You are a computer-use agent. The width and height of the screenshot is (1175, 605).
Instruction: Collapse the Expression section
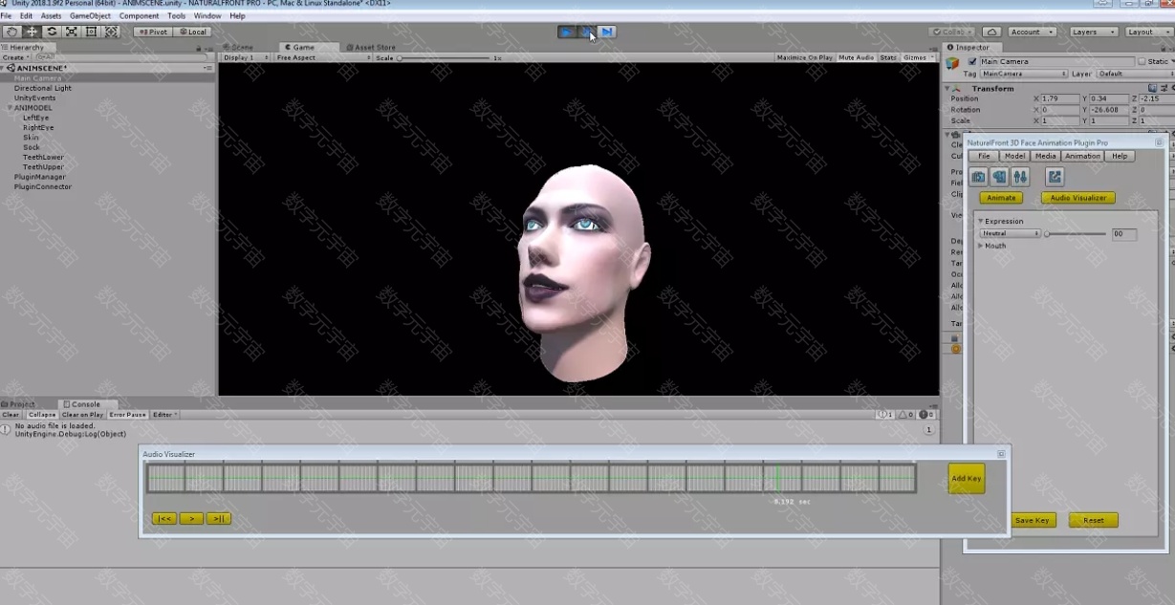981,221
